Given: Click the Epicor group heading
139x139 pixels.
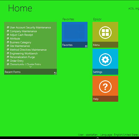Looking at the screenshot, I should point(97,19).
